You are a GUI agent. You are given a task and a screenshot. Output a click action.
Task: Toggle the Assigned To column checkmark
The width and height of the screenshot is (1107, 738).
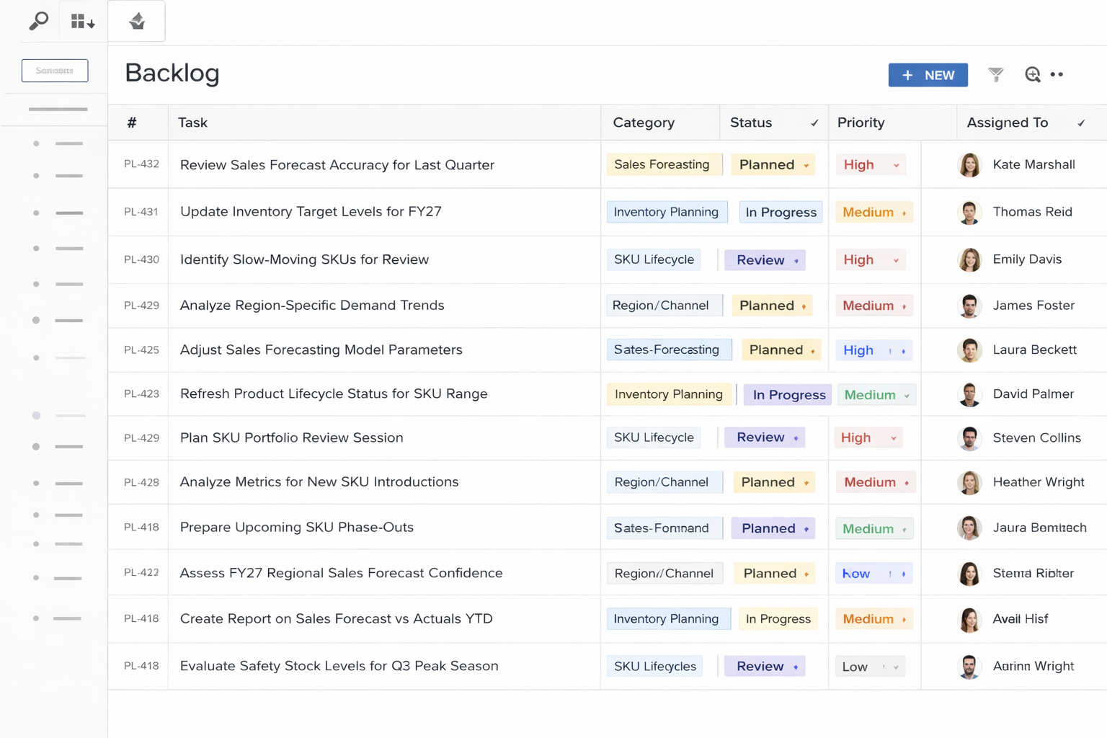point(1080,123)
